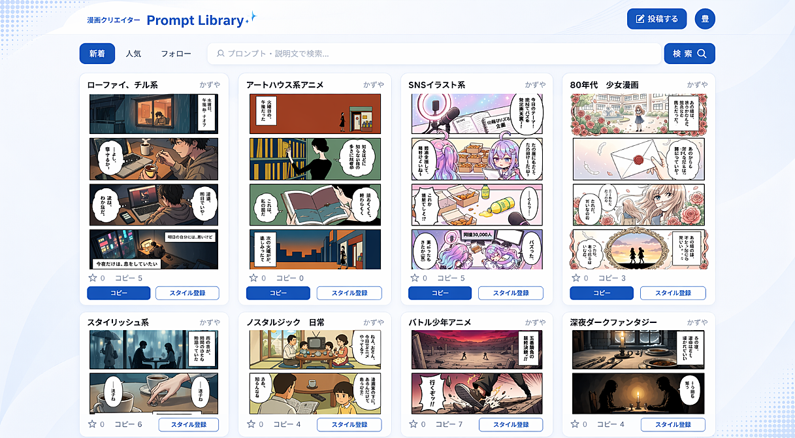Register style for SNSイラスト系 card
The height and width of the screenshot is (438, 795).
point(510,293)
